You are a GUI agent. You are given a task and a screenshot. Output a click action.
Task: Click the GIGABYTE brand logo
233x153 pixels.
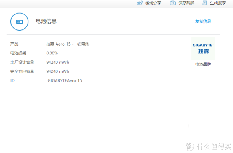coord(203,48)
